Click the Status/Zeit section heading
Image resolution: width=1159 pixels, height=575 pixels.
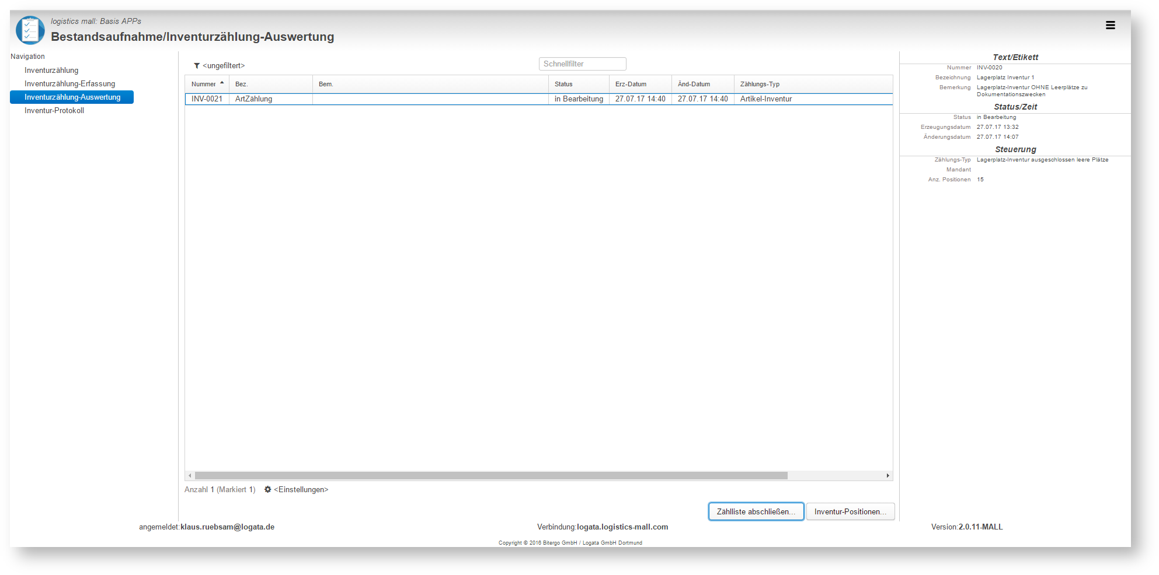(1015, 107)
